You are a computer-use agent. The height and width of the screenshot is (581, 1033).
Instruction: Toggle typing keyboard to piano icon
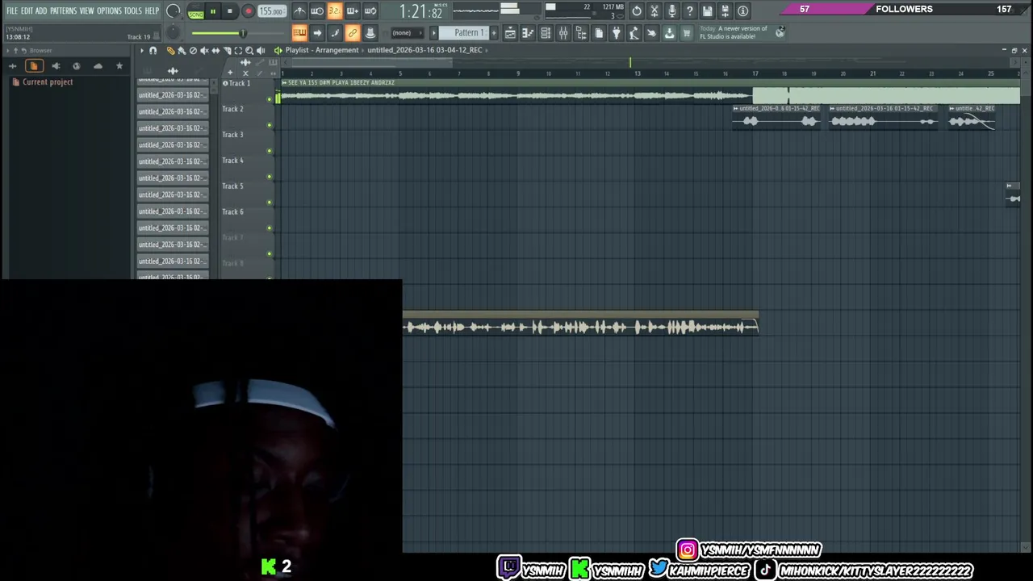[x=299, y=33]
